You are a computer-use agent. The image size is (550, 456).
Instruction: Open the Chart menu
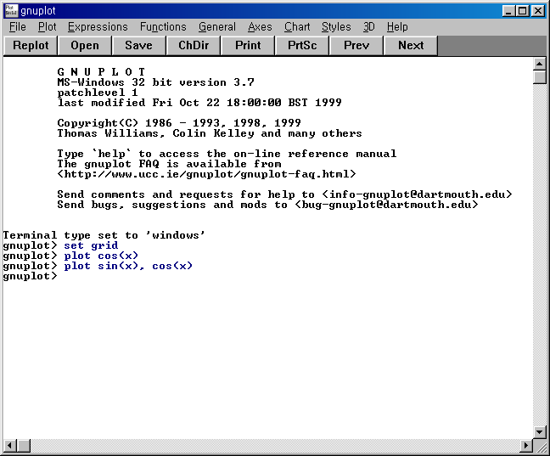(297, 27)
